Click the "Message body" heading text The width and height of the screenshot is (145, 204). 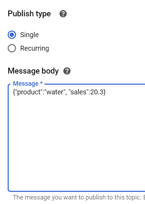(33, 71)
